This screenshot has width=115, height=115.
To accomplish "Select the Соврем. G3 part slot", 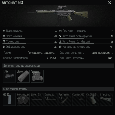I will (x=79, y=99).
